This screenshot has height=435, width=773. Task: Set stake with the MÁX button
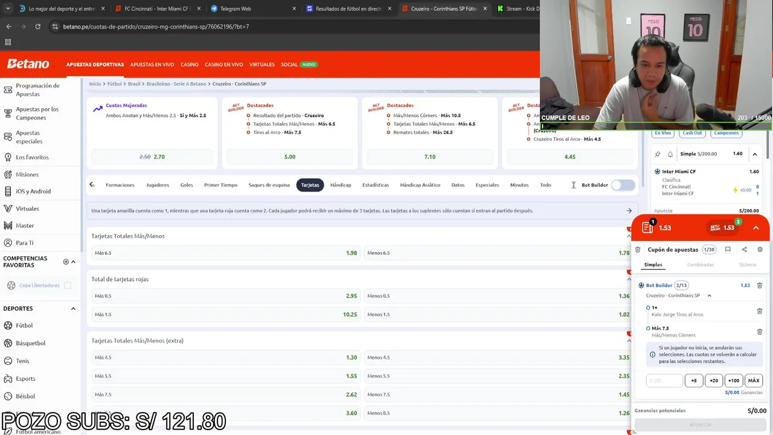(x=754, y=381)
